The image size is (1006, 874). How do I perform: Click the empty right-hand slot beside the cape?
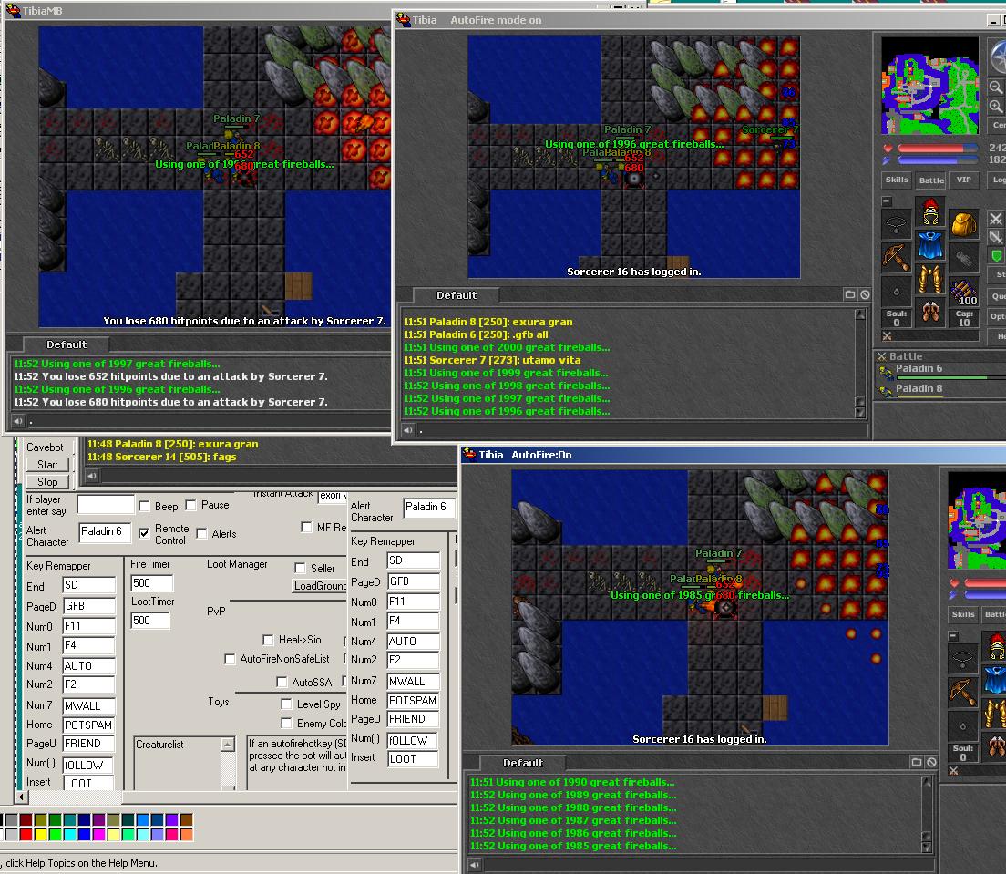click(x=964, y=258)
